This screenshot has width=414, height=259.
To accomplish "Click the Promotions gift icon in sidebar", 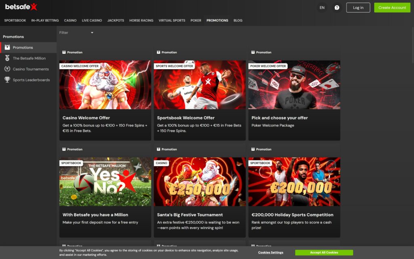I will 8,47.
